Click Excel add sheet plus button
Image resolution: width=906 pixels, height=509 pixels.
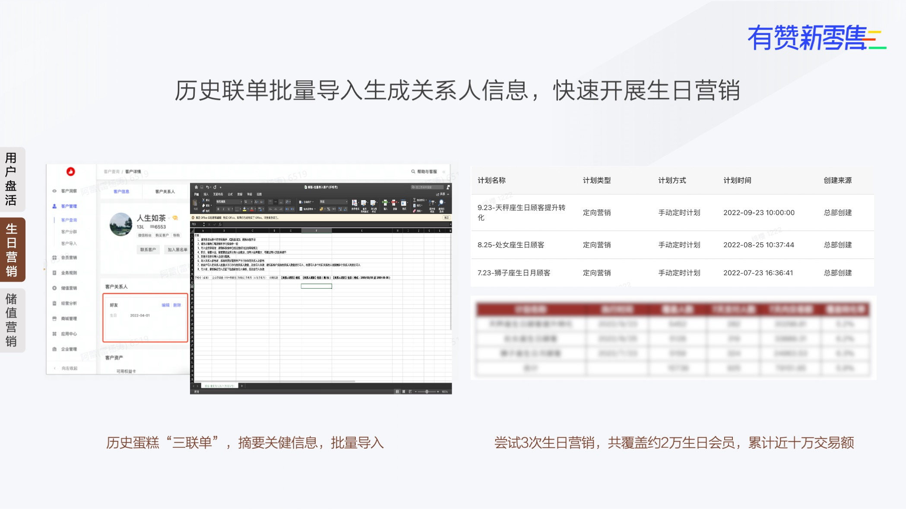click(x=242, y=386)
